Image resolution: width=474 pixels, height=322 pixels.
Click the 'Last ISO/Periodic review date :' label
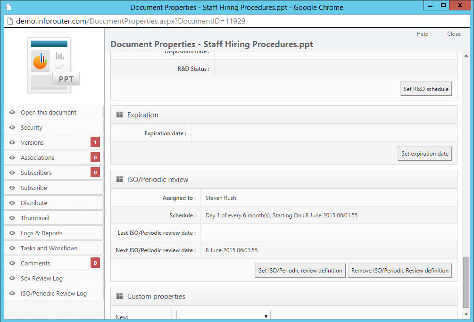click(157, 232)
